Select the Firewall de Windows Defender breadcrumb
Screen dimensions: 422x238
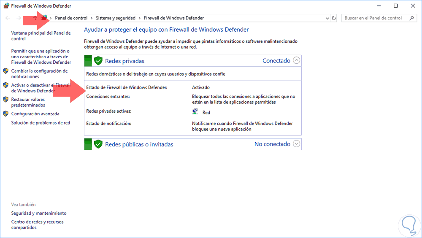point(174,18)
